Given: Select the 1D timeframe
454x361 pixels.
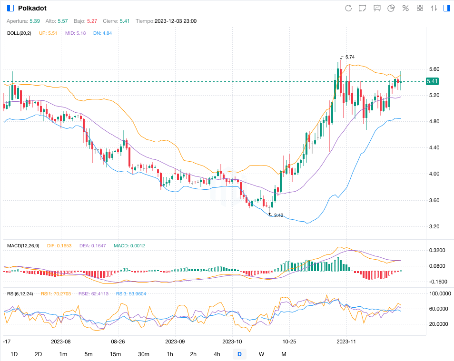Looking at the screenshot, I should pyautogui.click(x=14, y=354).
